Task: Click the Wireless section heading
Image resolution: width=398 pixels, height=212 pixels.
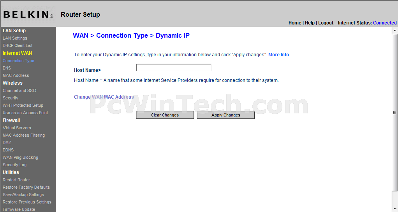Action: pyautogui.click(x=12, y=83)
